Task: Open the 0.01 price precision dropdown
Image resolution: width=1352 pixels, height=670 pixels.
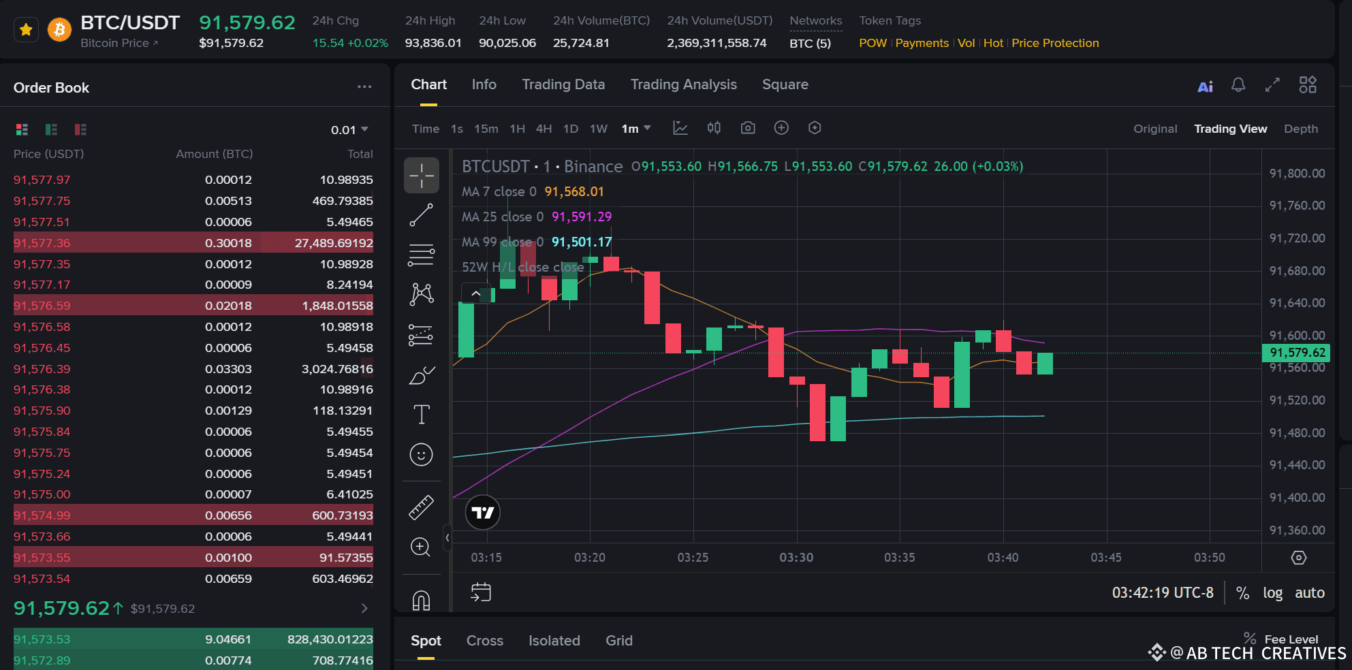Action: pos(349,129)
